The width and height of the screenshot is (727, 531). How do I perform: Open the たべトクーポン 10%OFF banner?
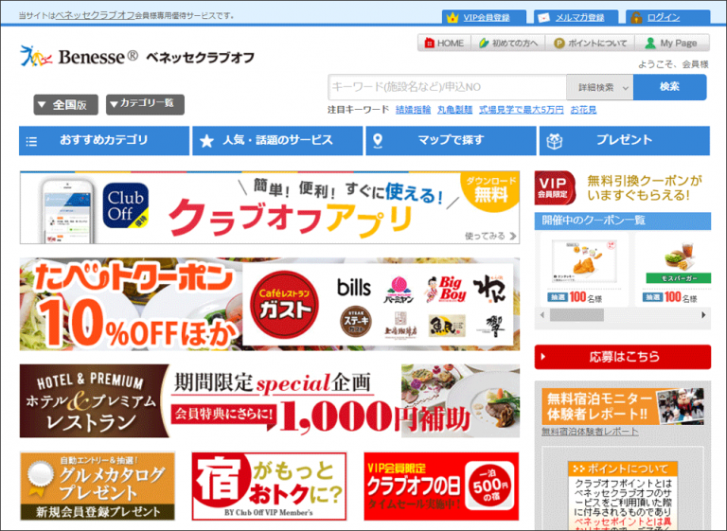pyautogui.click(x=270, y=304)
